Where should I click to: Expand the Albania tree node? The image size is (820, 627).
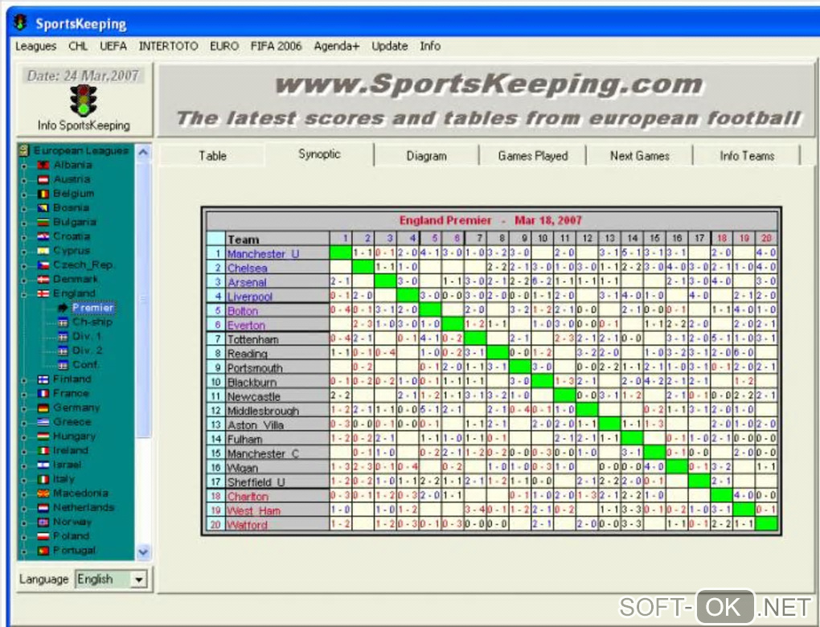click(24, 166)
